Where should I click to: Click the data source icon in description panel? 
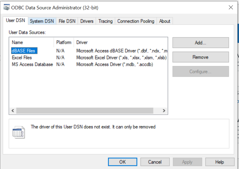click(19, 132)
